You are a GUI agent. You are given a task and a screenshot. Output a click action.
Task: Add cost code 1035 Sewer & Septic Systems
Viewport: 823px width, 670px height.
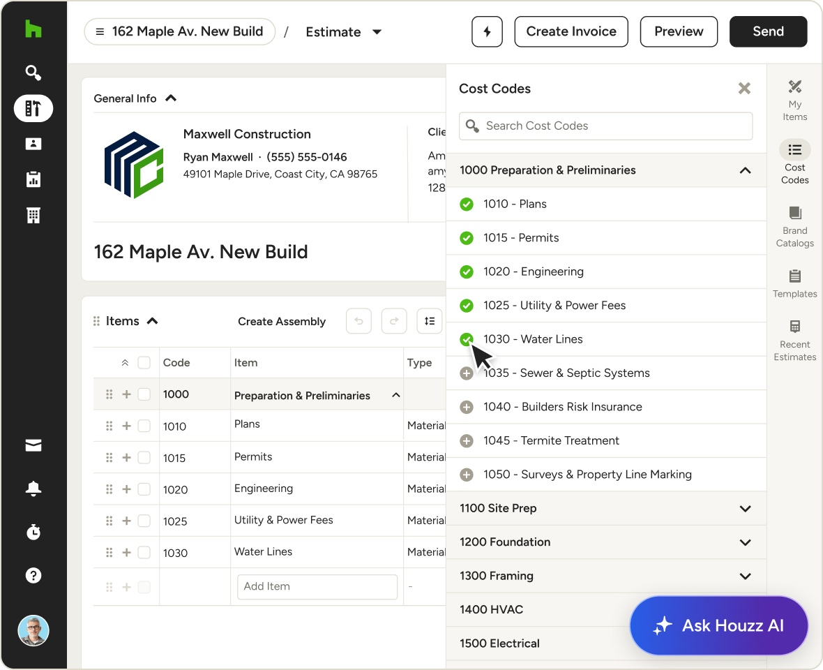[x=467, y=373]
